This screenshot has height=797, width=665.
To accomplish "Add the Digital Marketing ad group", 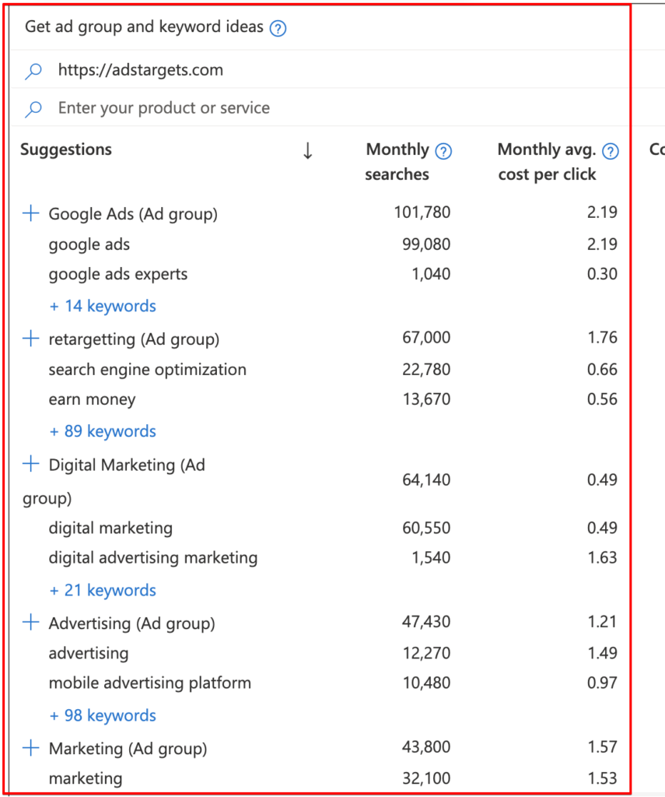I will 30,464.
